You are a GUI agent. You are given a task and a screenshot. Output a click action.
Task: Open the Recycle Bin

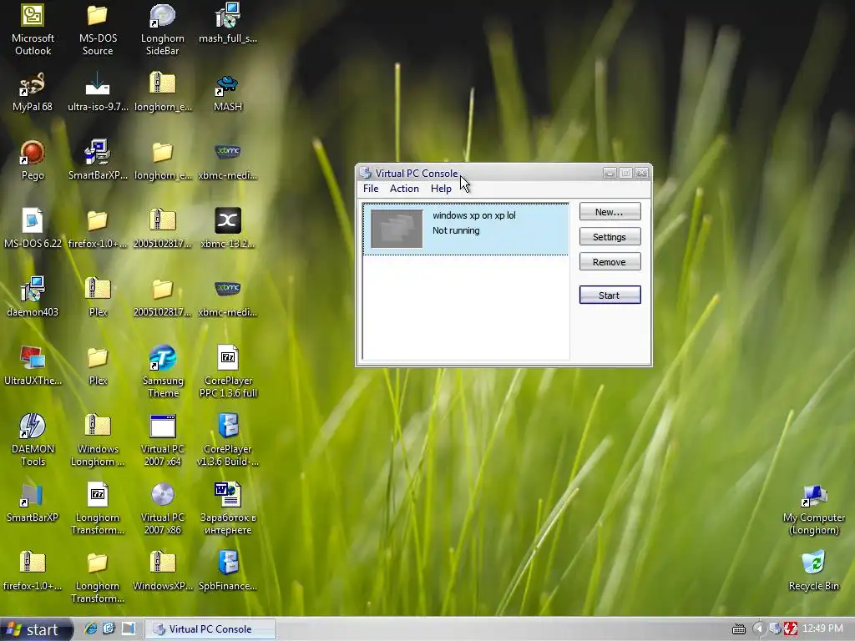(813, 571)
